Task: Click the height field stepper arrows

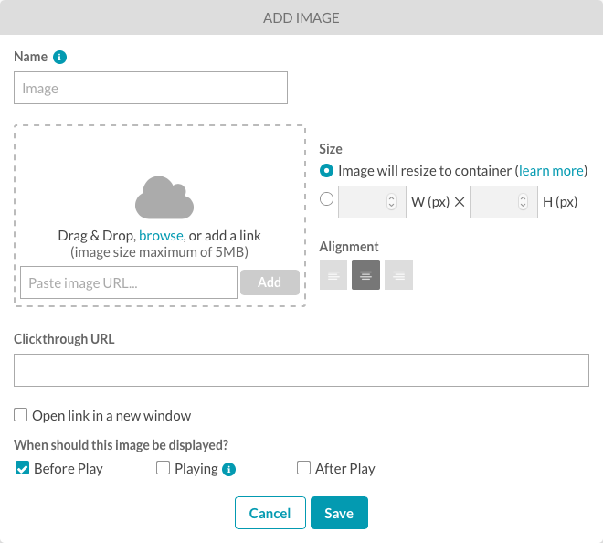Action: pos(523,202)
